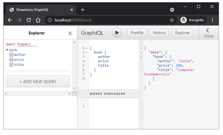223x135 pixels.
Task: Click the Explorer panel heading
Action: [x=37, y=33]
